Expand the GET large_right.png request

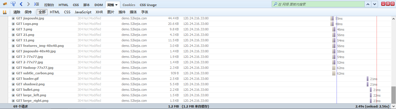pos(13,101)
